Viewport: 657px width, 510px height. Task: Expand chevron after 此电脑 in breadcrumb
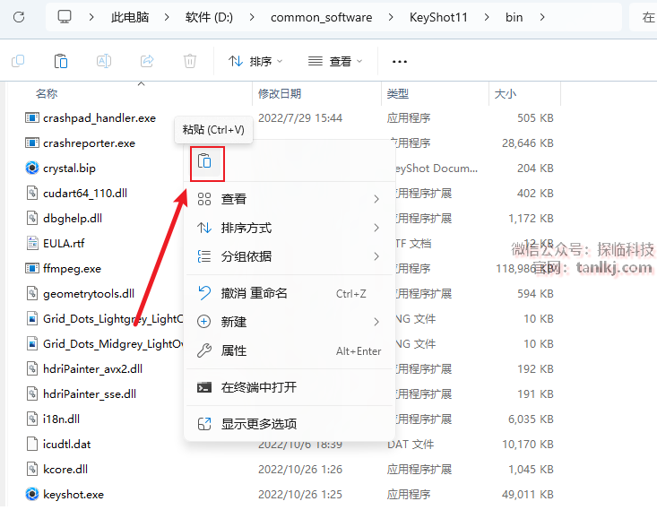[x=167, y=17]
